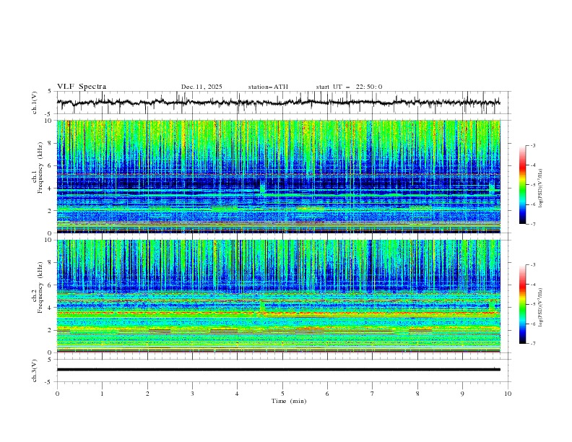This screenshot has width=572, height=442.
Task: Click time axis tick label "3"
Action: 192,394
